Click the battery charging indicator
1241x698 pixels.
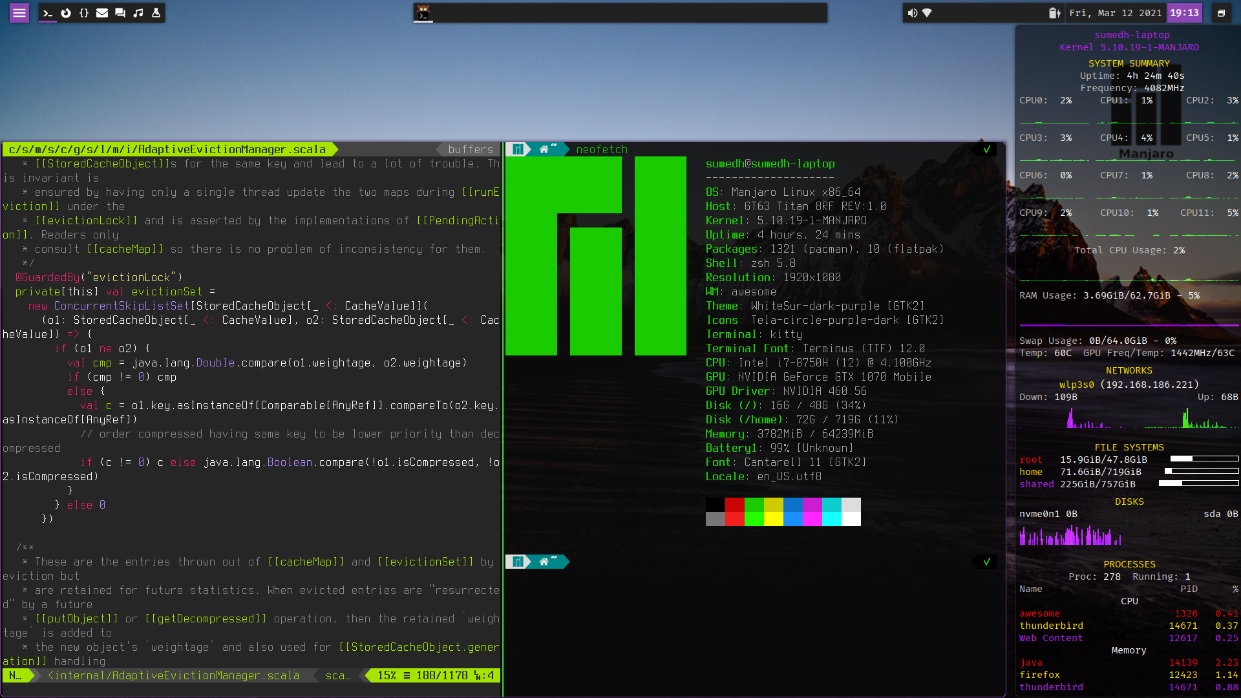click(x=1054, y=13)
